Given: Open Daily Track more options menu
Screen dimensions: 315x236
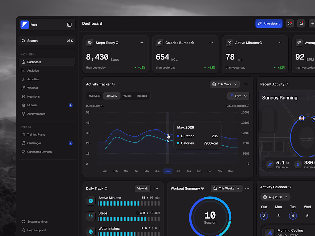Looking at the screenshot, I should coord(156,189).
